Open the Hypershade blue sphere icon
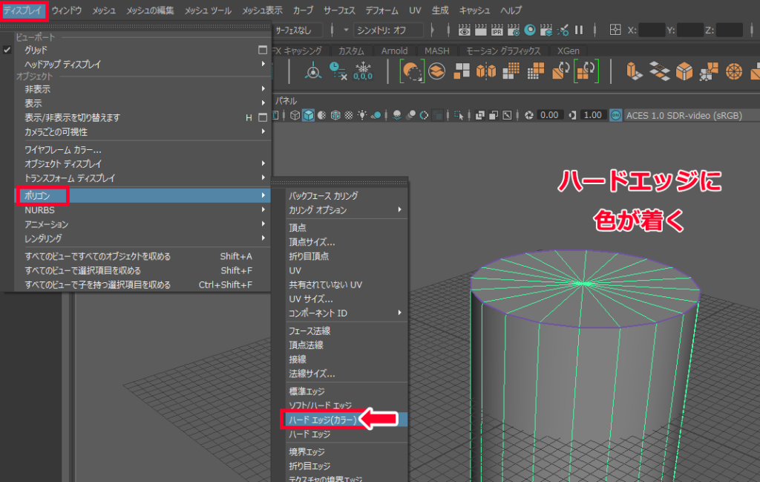This screenshot has height=482, width=760. [530, 30]
